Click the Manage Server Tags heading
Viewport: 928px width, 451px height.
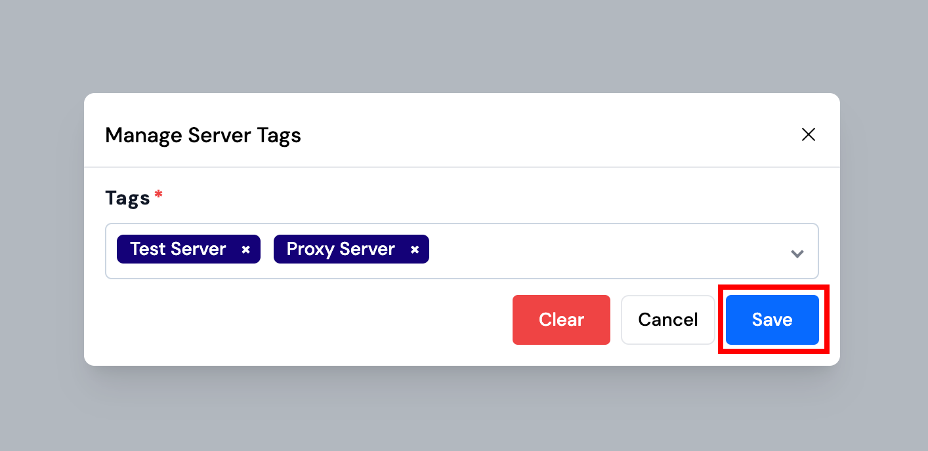point(203,136)
